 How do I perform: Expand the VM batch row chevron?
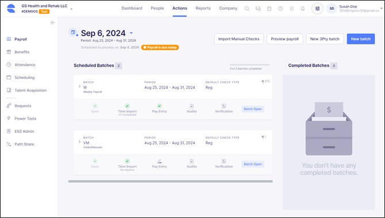79,142
